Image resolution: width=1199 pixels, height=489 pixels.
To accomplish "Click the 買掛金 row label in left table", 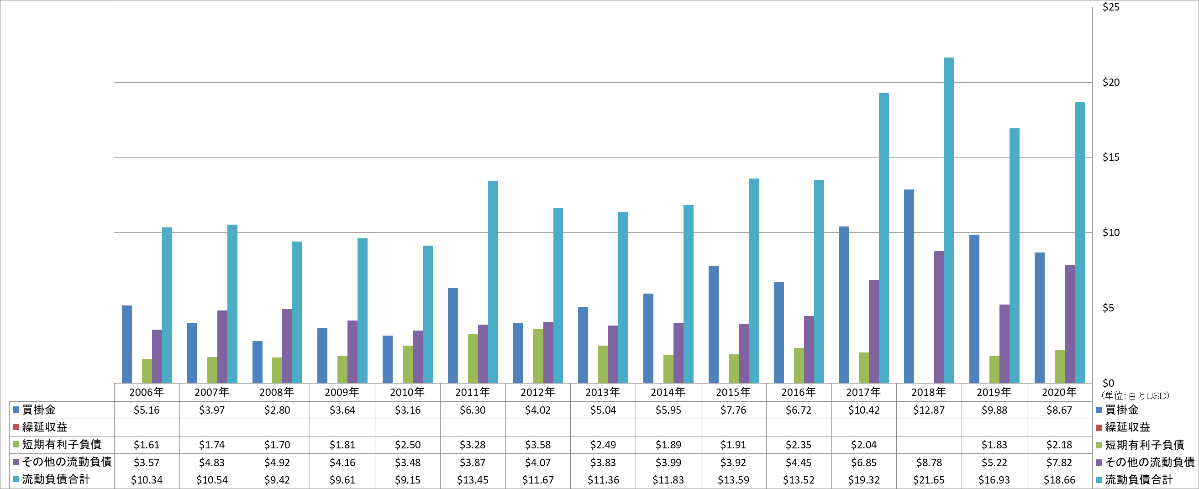I will (x=39, y=410).
